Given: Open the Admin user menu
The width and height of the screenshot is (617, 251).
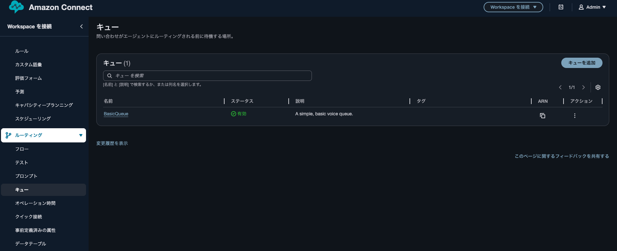Looking at the screenshot, I should point(592,7).
